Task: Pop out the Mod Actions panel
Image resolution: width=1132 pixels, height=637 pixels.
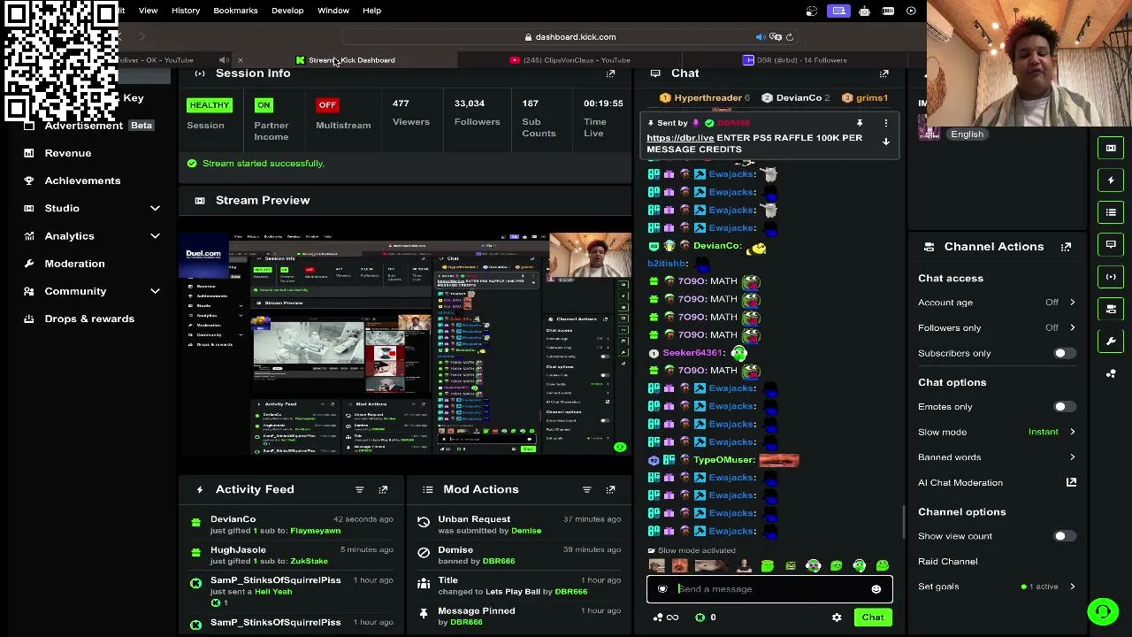Action: click(x=610, y=489)
